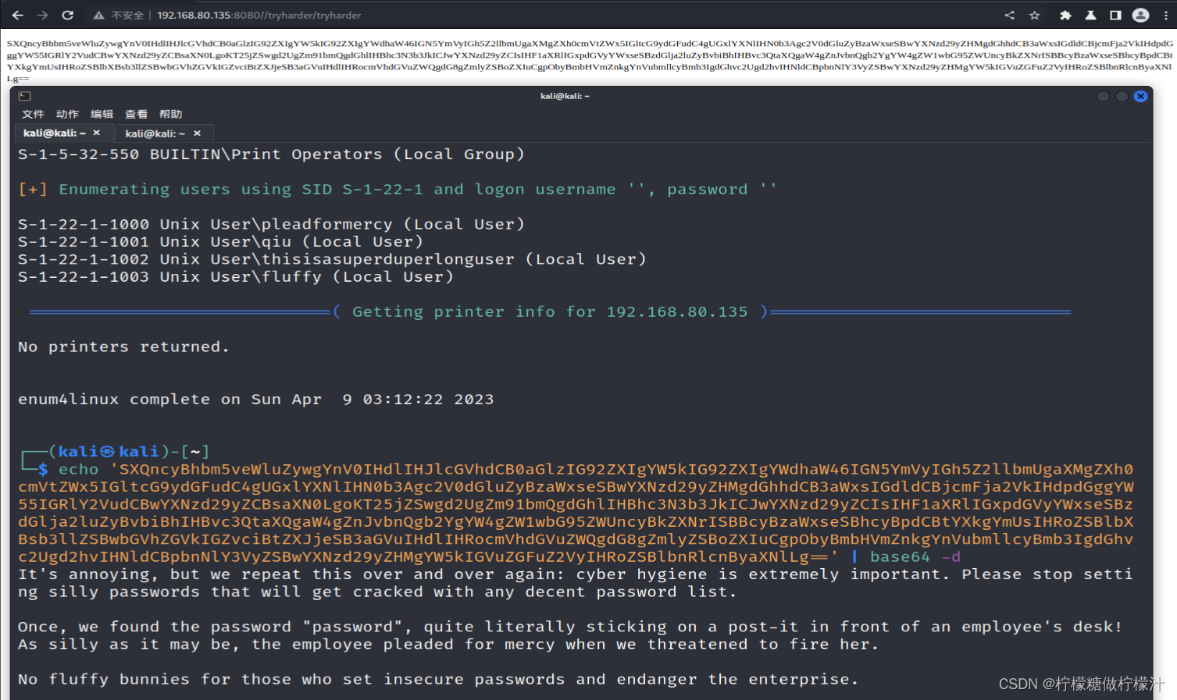Click the 'No printers returned.' line
The image size is (1177, 700).
tap(124, 347)
